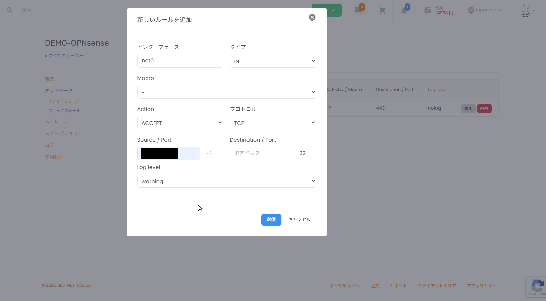Expand the Macro dropdown
The width and height of the screenshot is (546, 301).
226,92
